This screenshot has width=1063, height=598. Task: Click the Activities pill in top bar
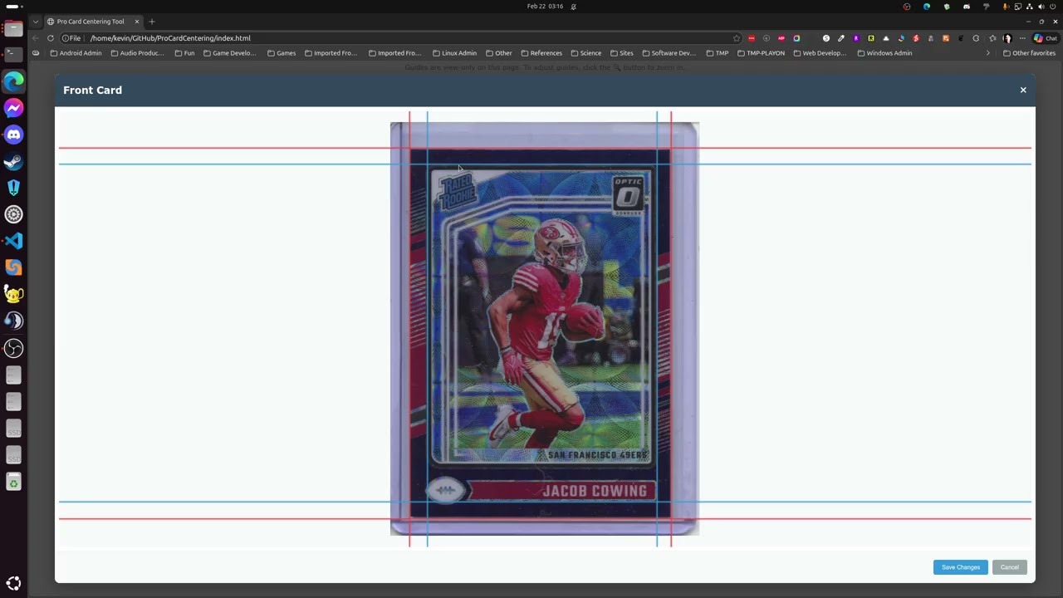12,7
